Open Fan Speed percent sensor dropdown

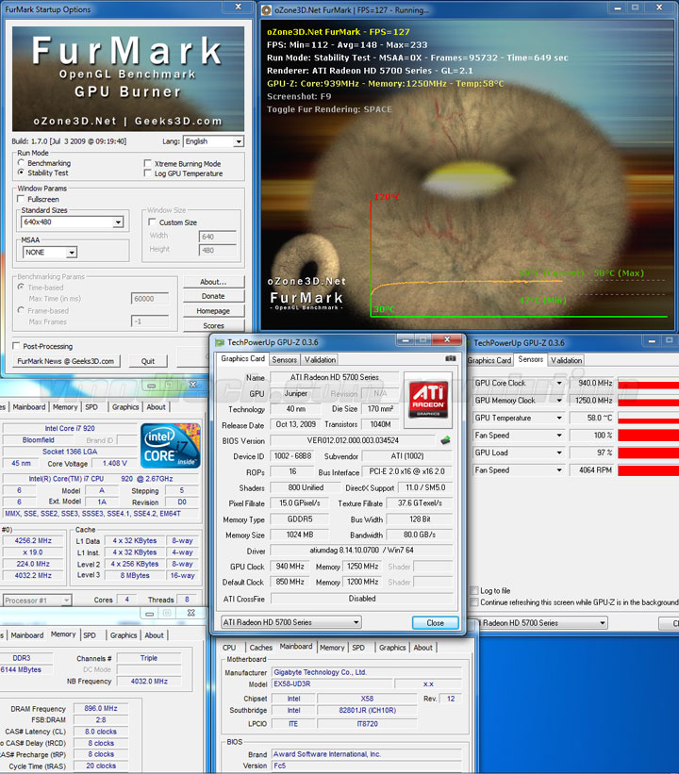559,436
